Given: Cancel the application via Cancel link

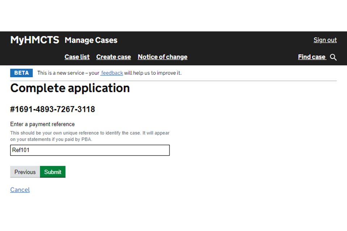Looking at the screenshot, I should pos(20,190).
